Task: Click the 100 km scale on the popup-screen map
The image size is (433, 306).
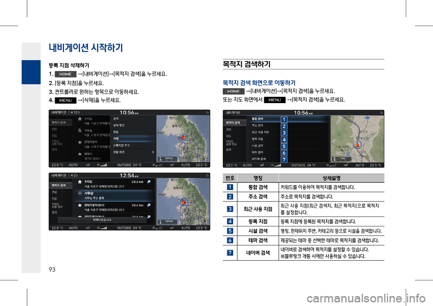Action: click(x=167, y=159)
